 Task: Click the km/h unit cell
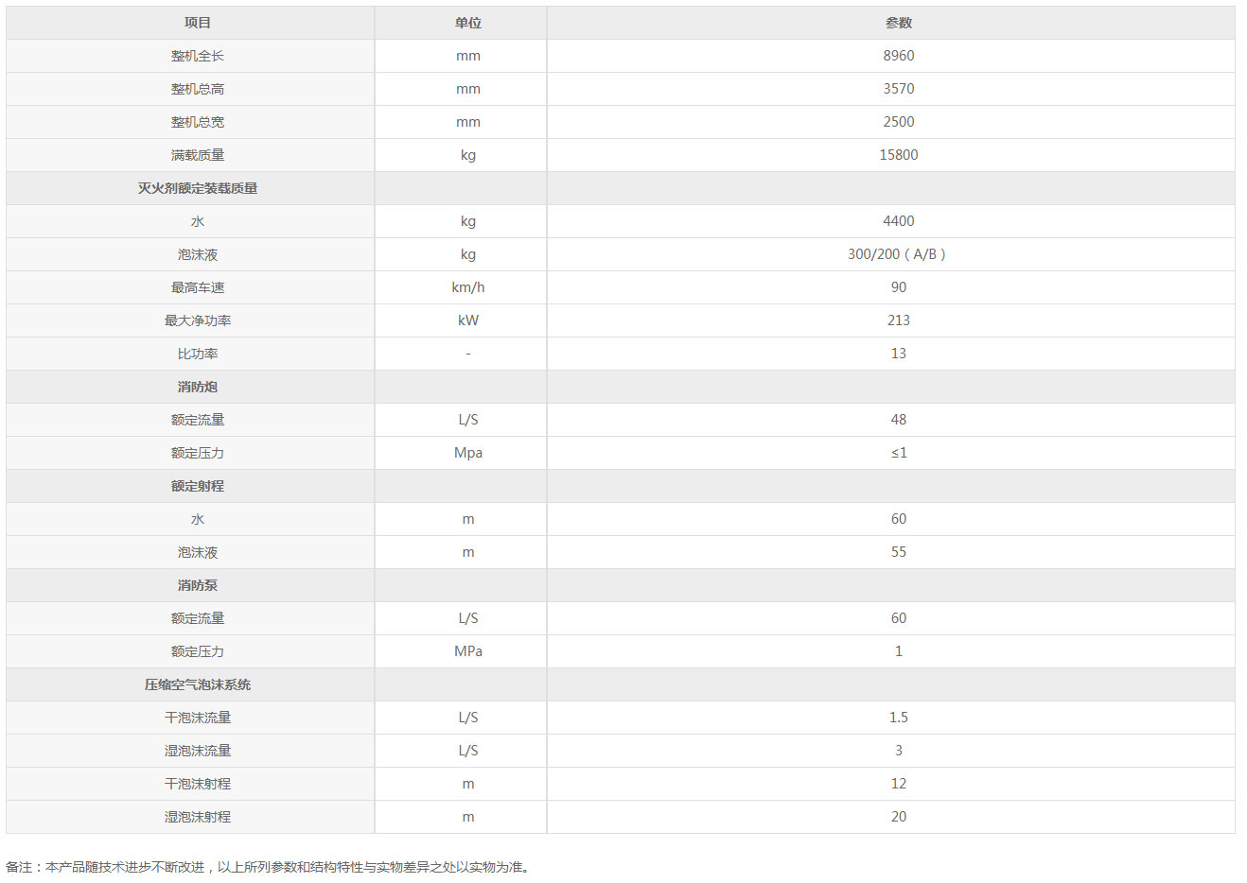(x=468, y=287)
